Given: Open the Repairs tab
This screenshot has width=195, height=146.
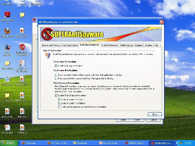Looking at the screenshot, I should pos(139,45).
